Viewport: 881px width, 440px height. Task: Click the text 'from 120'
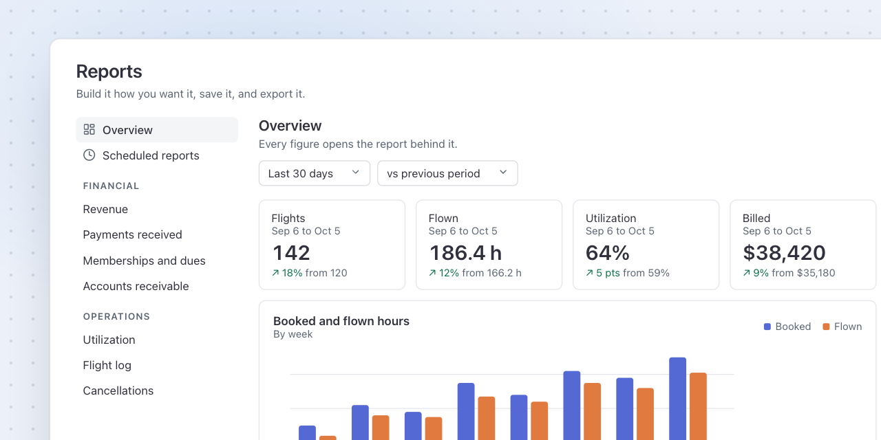point(326,273)
